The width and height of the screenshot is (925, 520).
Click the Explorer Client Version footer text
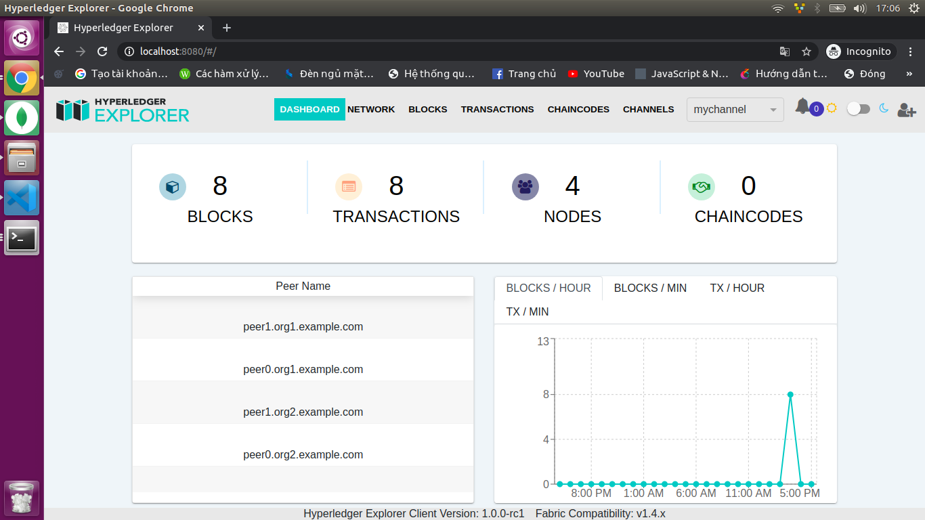414,514
